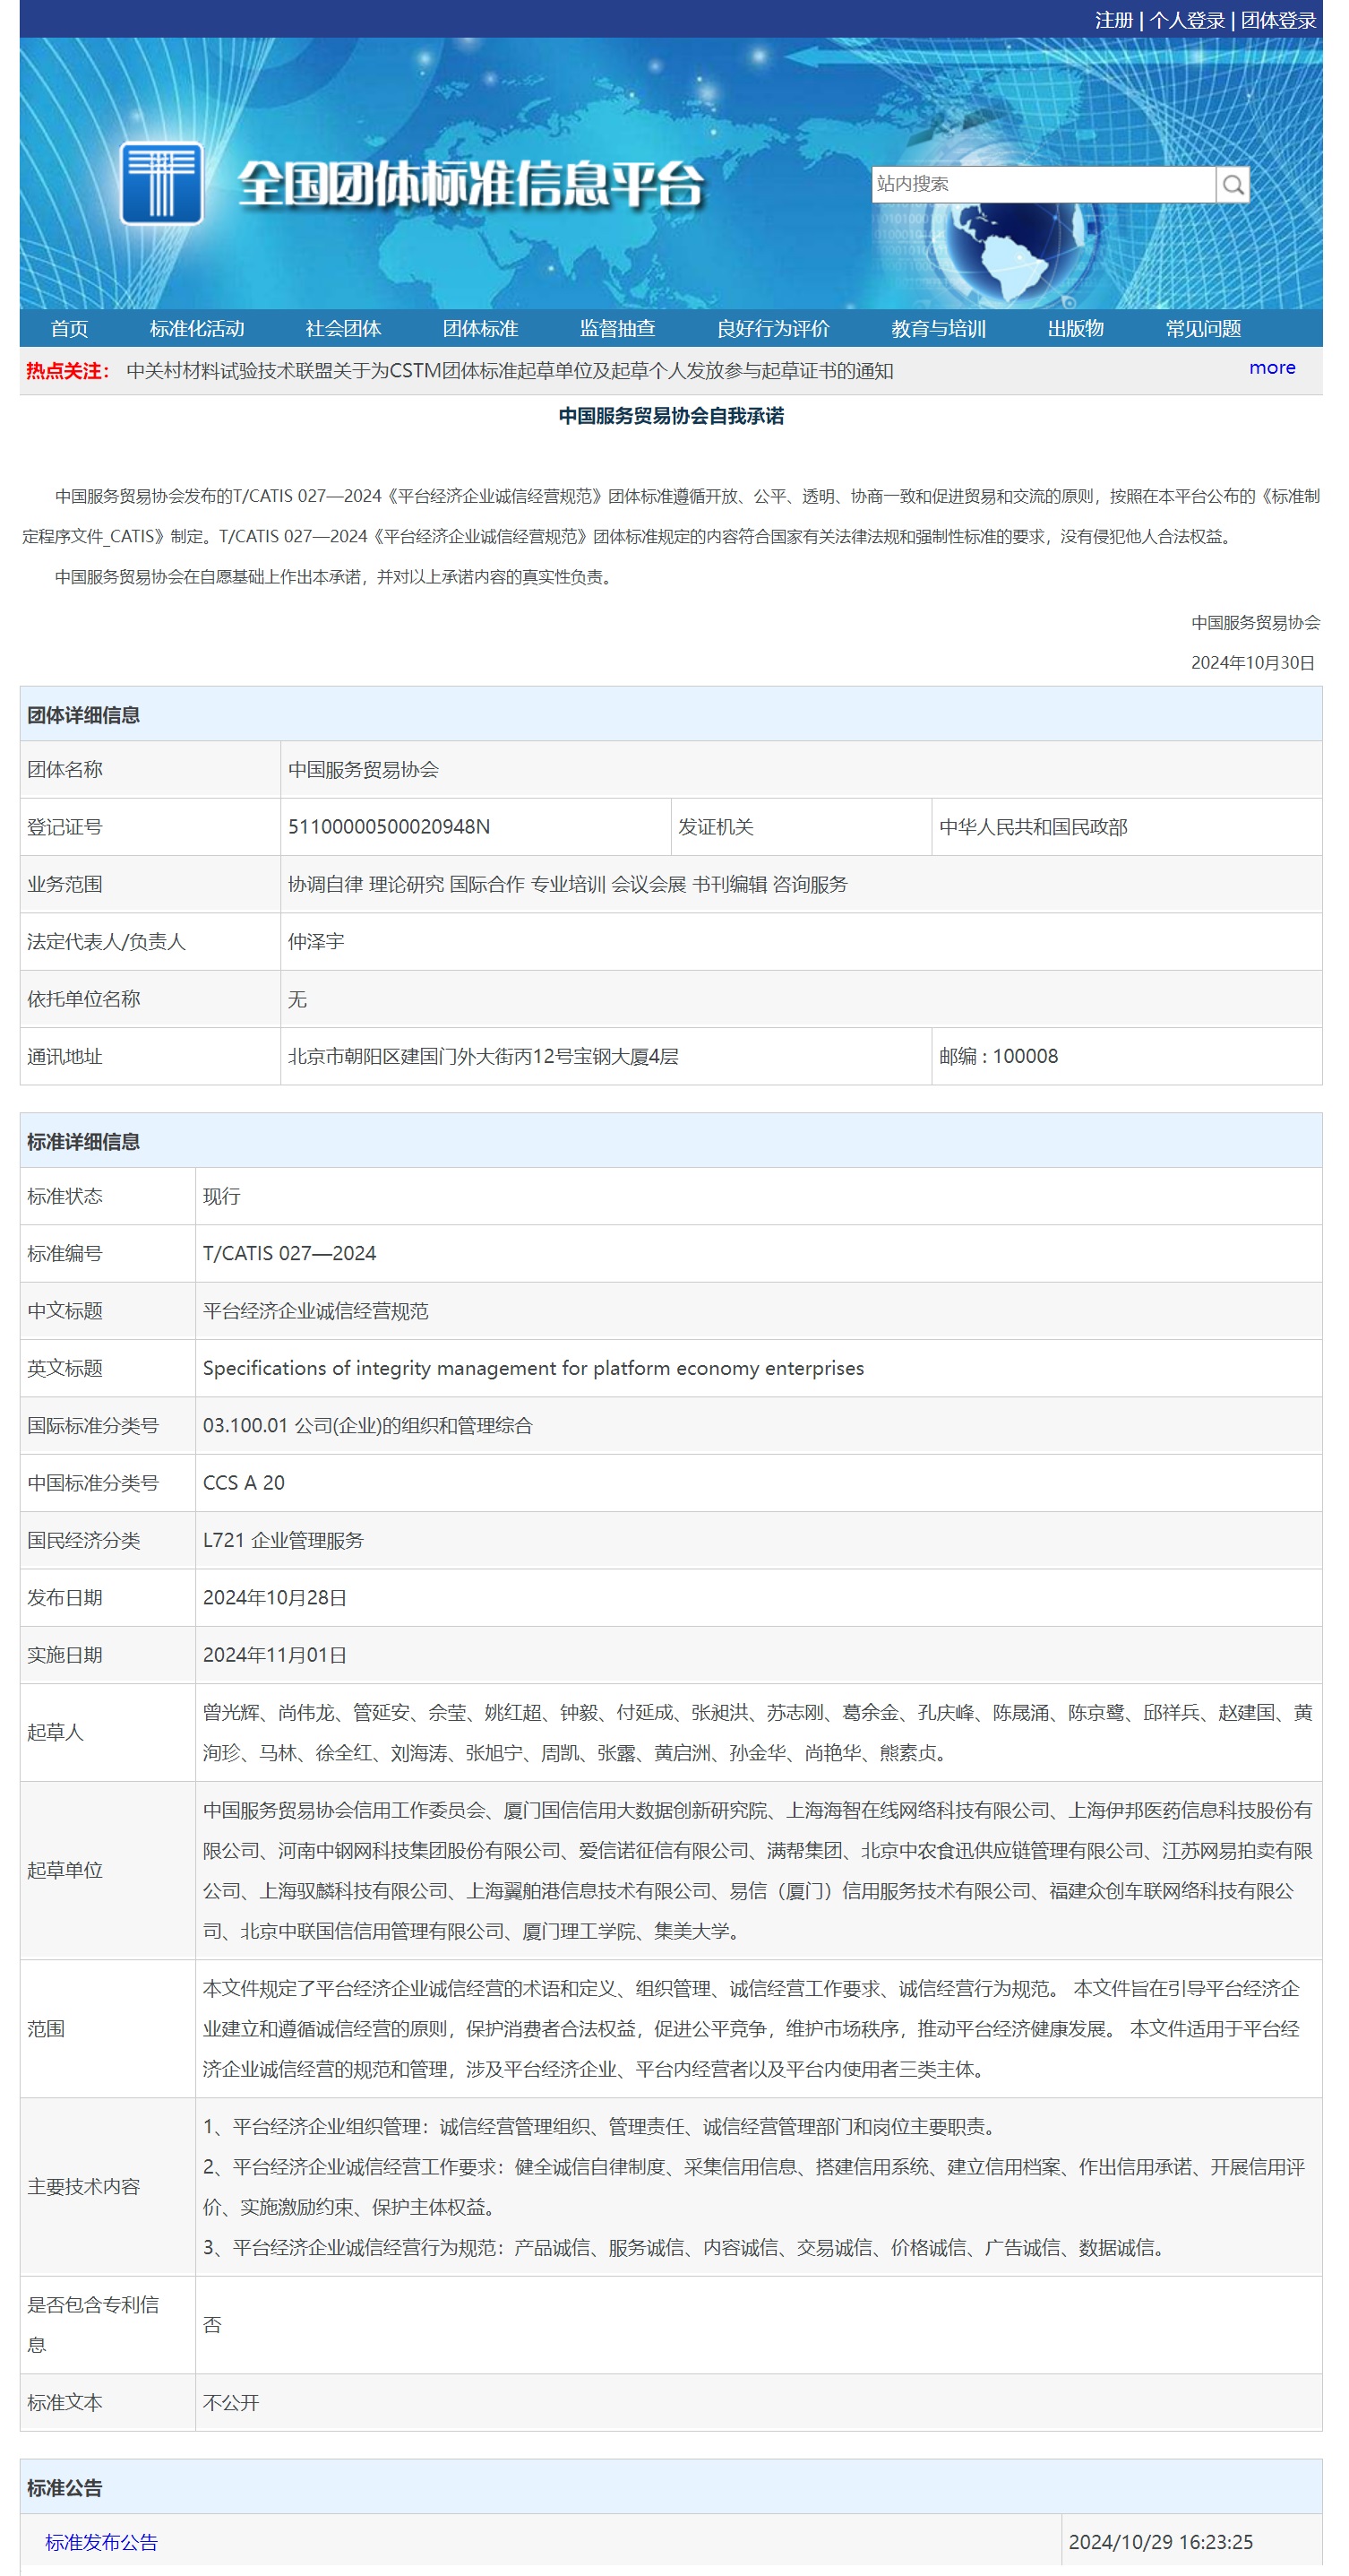Click Chinese title 平台经济企业诚信经营规范 cell
Screen dimensions: 1349x2576
759,1311
